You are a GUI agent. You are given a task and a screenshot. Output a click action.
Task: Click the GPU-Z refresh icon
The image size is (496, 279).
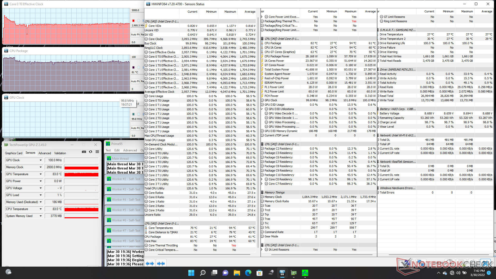[x=91, y=152]
